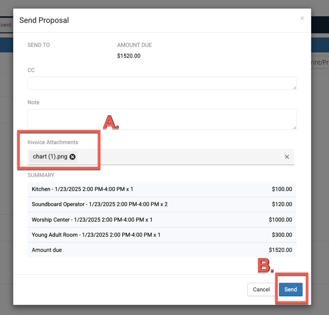Remove the chart (1).png attachment
Screen dimensions: 329x315
(x=73, y=157)
